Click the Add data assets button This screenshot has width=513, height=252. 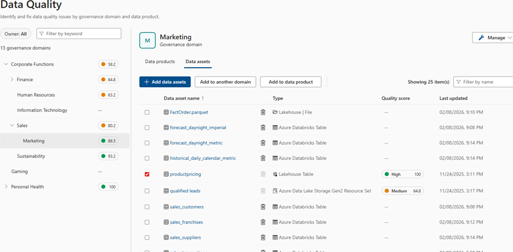click(x=165, y=82)
